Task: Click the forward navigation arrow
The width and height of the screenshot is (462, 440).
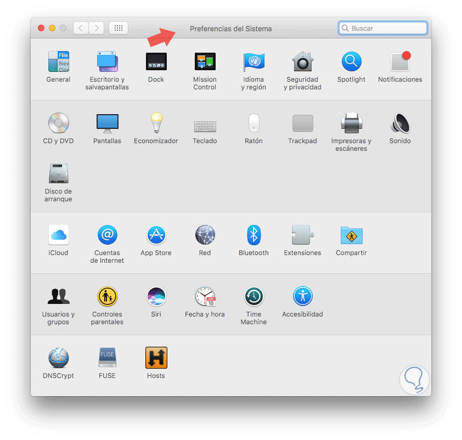Action: 97,29
